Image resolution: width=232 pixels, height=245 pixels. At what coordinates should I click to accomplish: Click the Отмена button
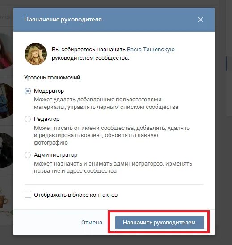coord(92,223)
